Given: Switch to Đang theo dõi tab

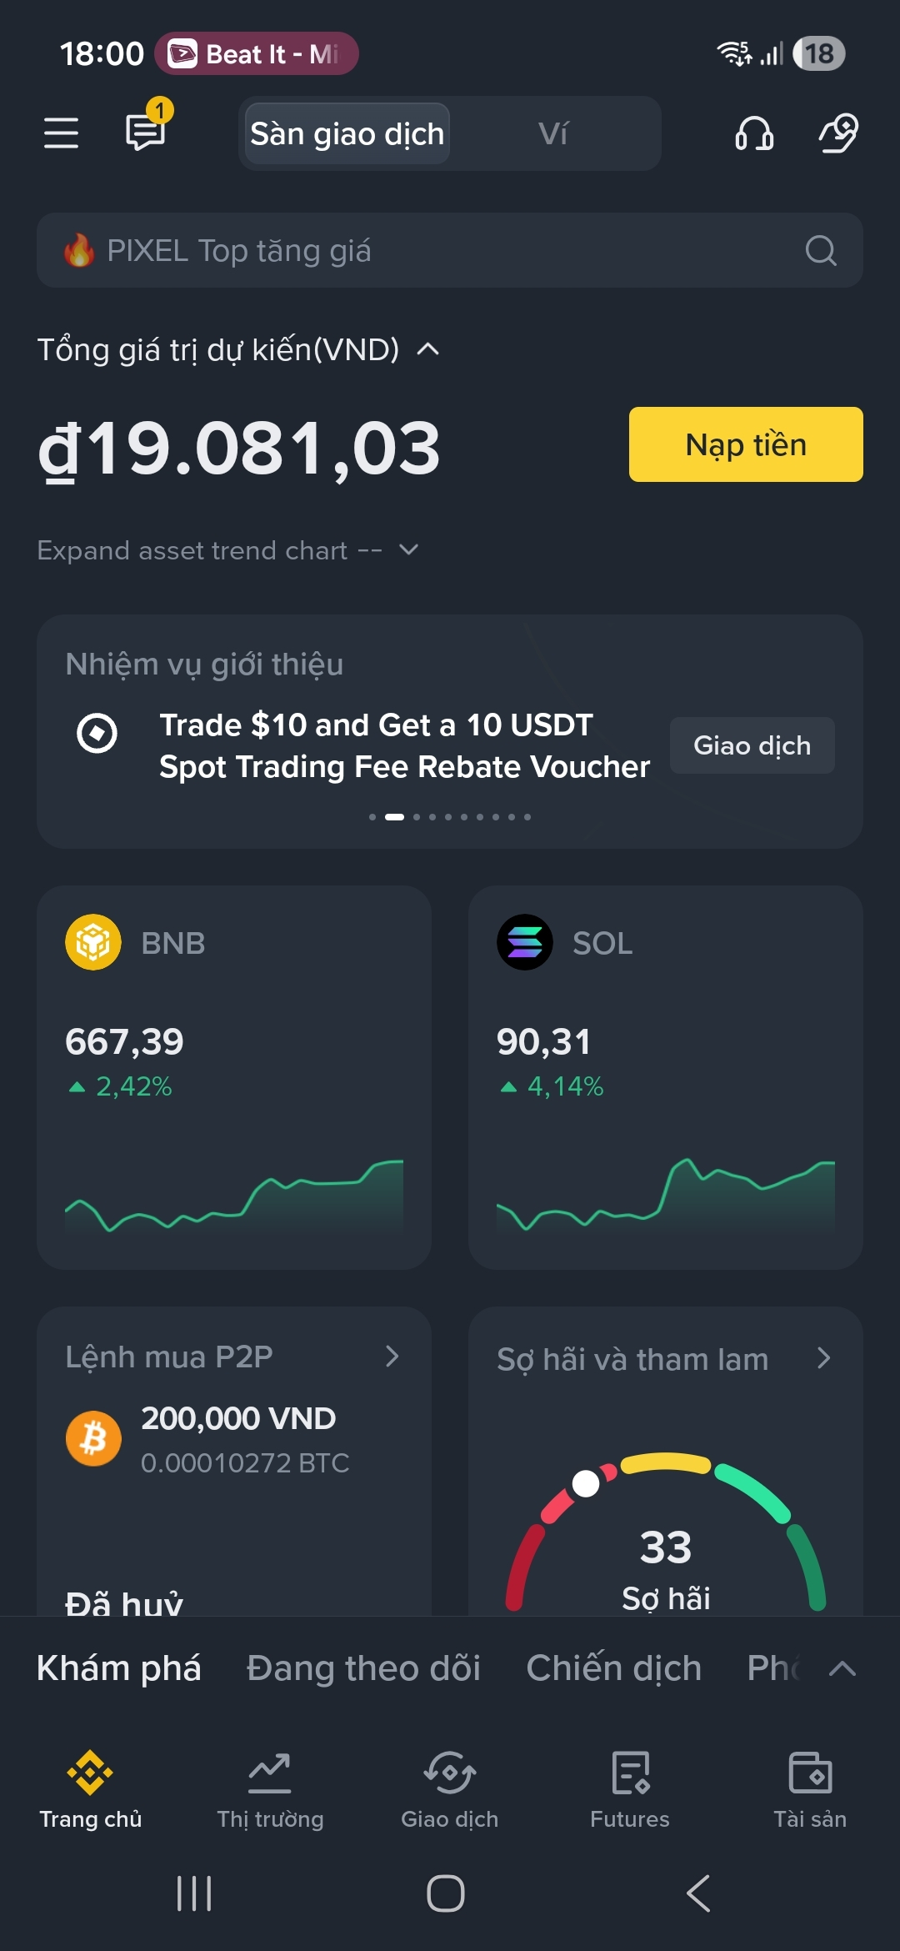Looking at the screenshot, I should tap(363, 1668).
